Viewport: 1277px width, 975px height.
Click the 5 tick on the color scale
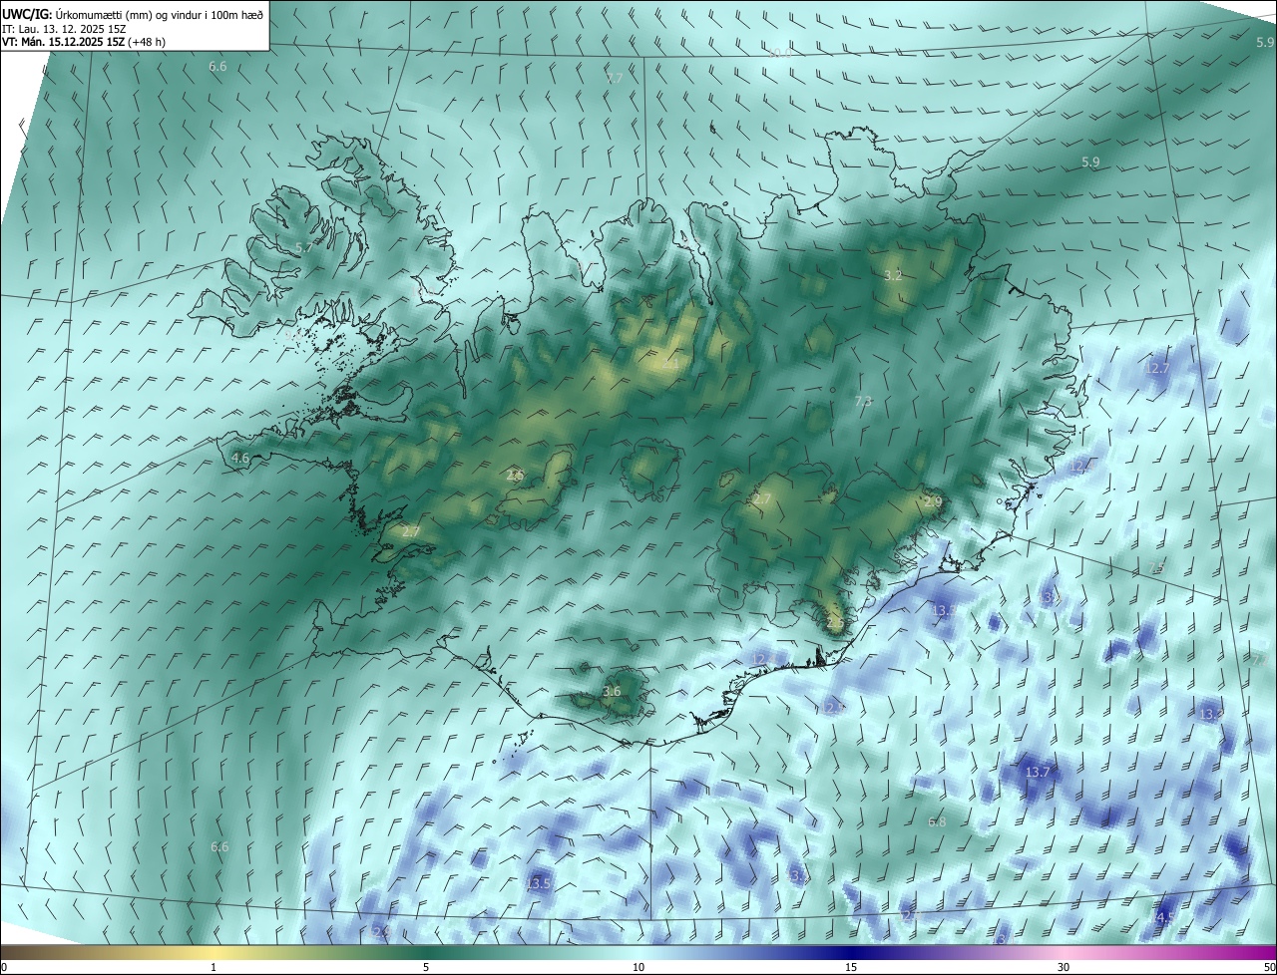pos(426,967)
